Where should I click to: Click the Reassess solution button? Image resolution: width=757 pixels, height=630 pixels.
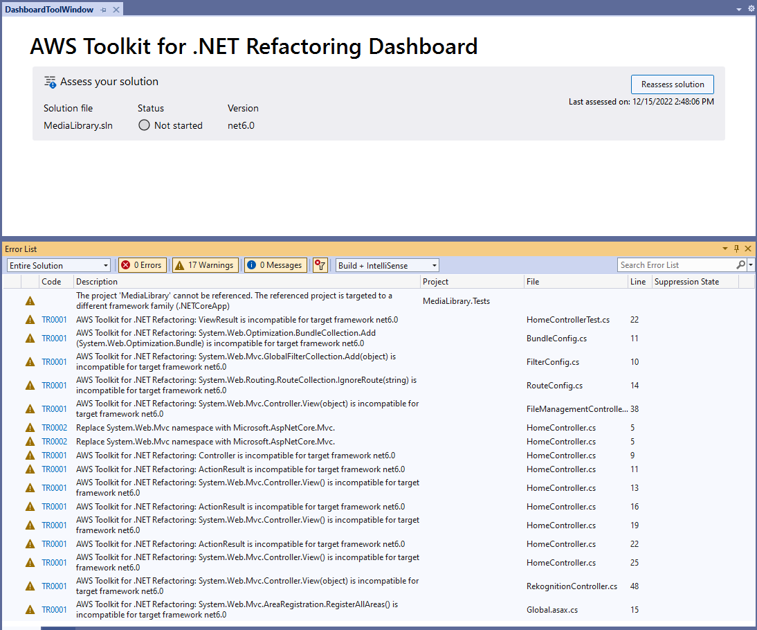pos(672,84)
